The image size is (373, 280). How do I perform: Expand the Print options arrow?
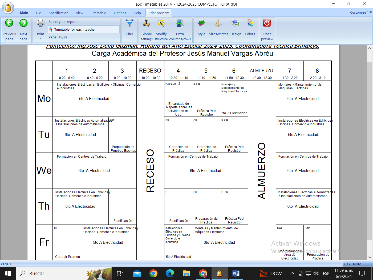pos(40,39)
